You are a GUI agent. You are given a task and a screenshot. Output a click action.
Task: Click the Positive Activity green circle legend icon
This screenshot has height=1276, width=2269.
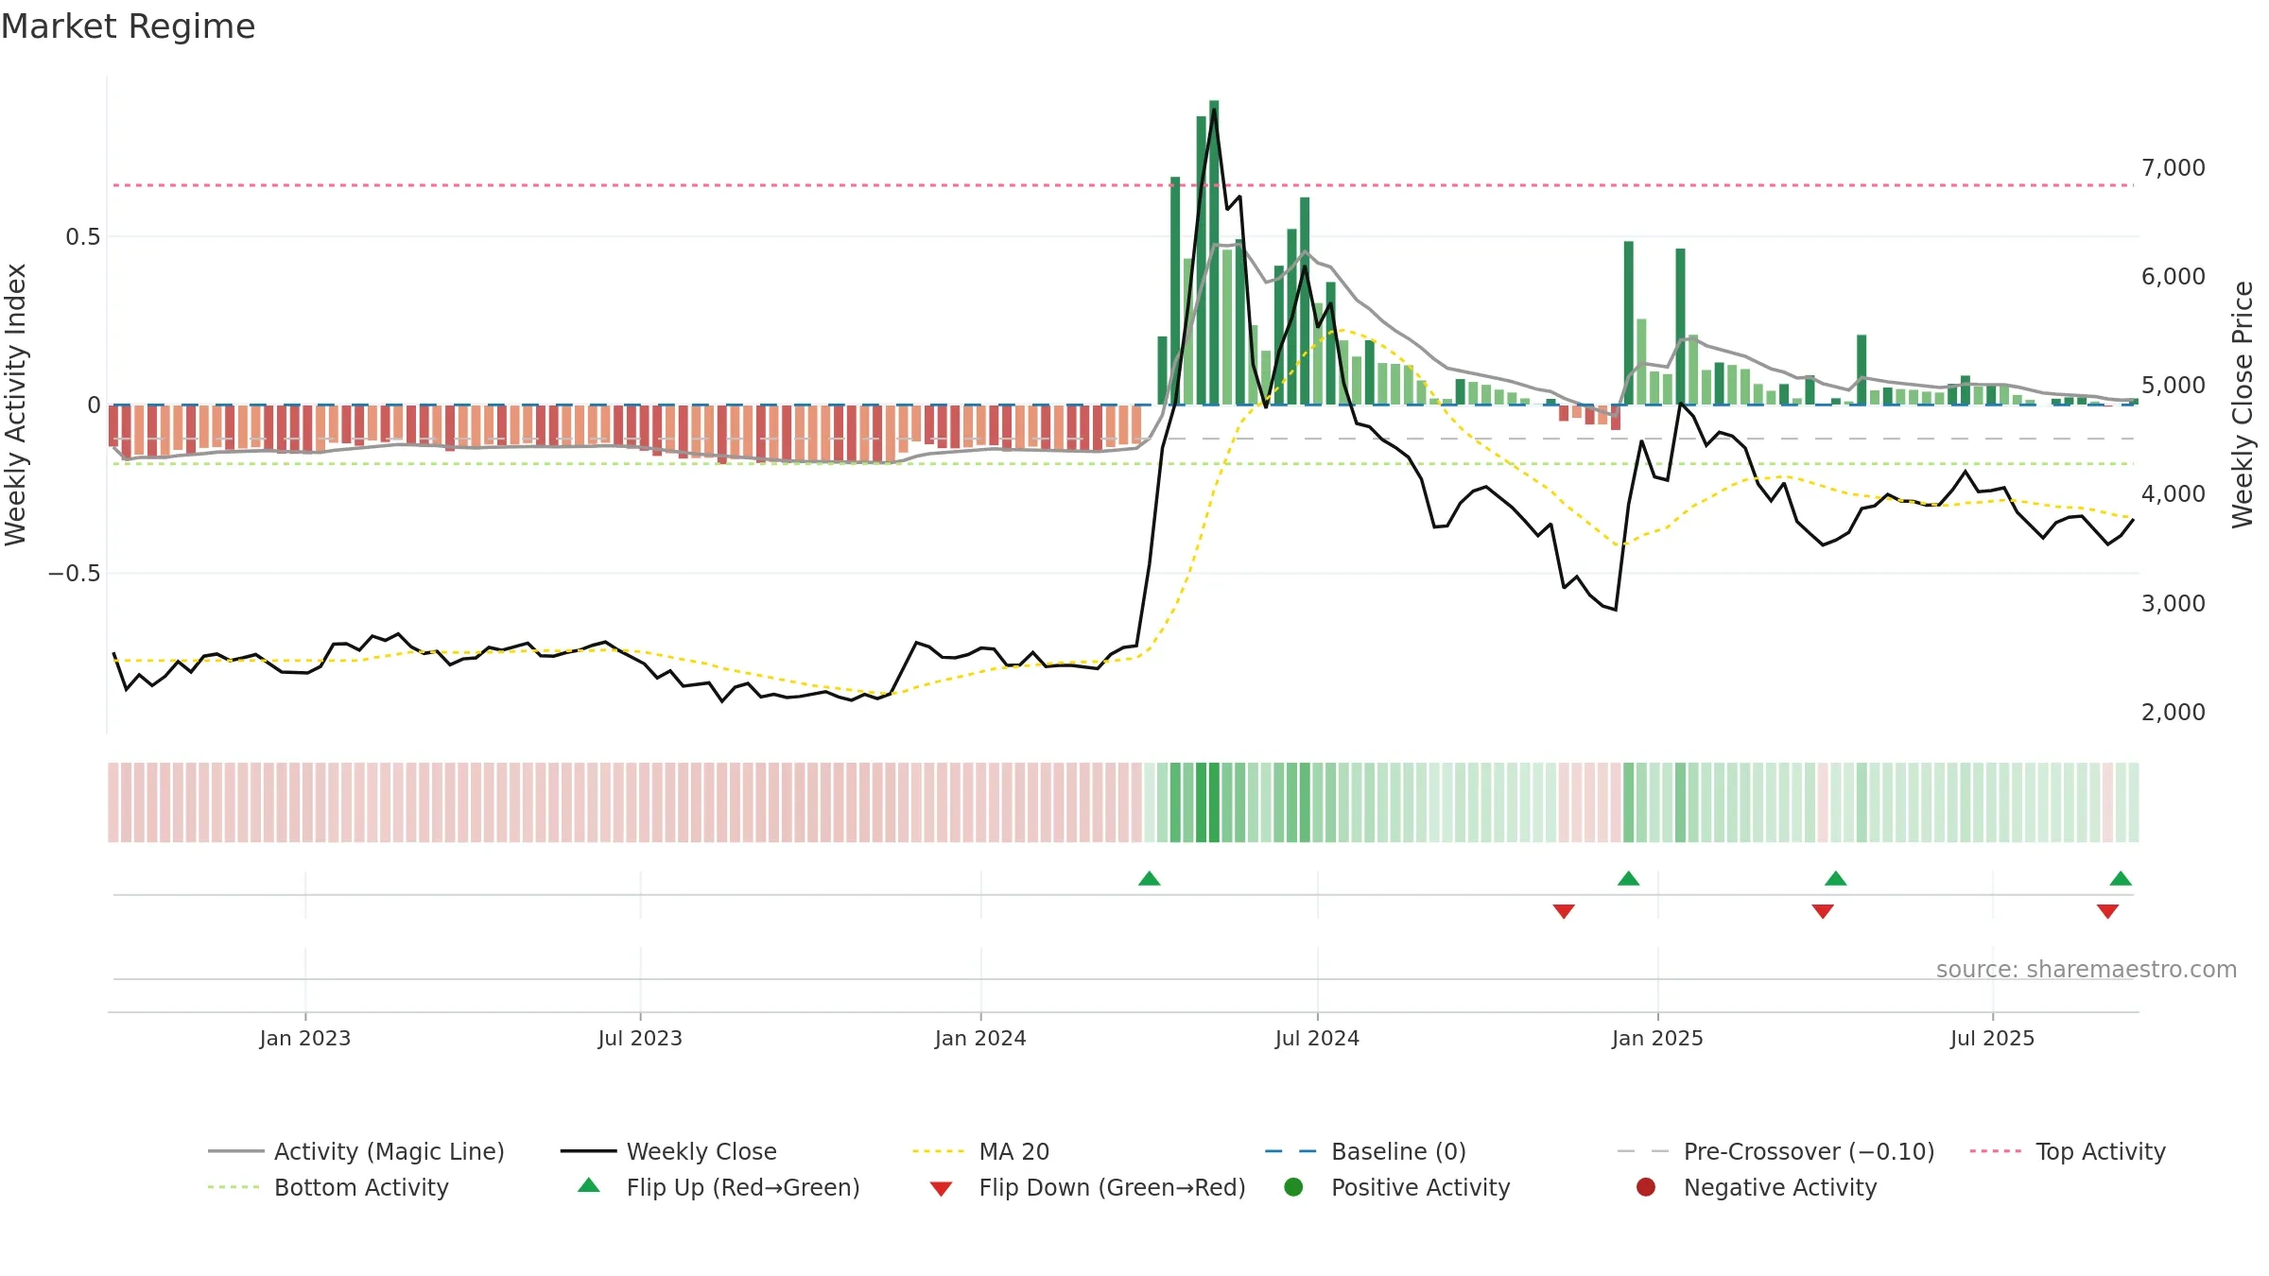[x=1293, y=1187]
